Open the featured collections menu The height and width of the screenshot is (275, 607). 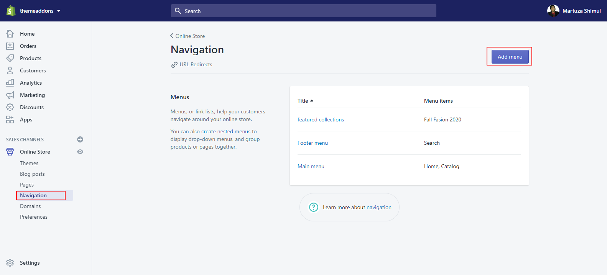point(321,119)
